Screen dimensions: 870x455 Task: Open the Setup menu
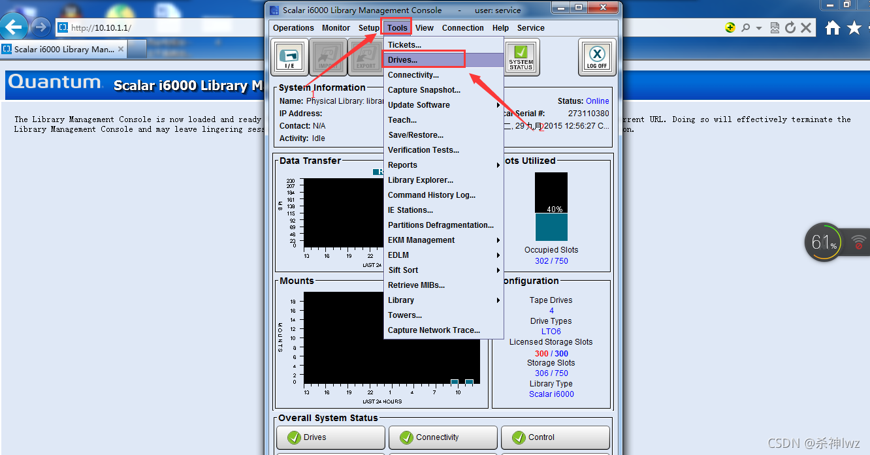[368, 28]
